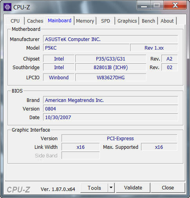Open the Bench tab

click(148, 21)
